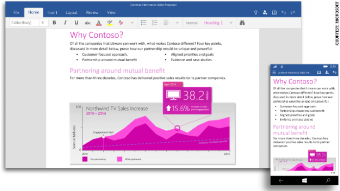Insert a bulleted list
This screenshot has height=191, width=340.
(144, 23)
